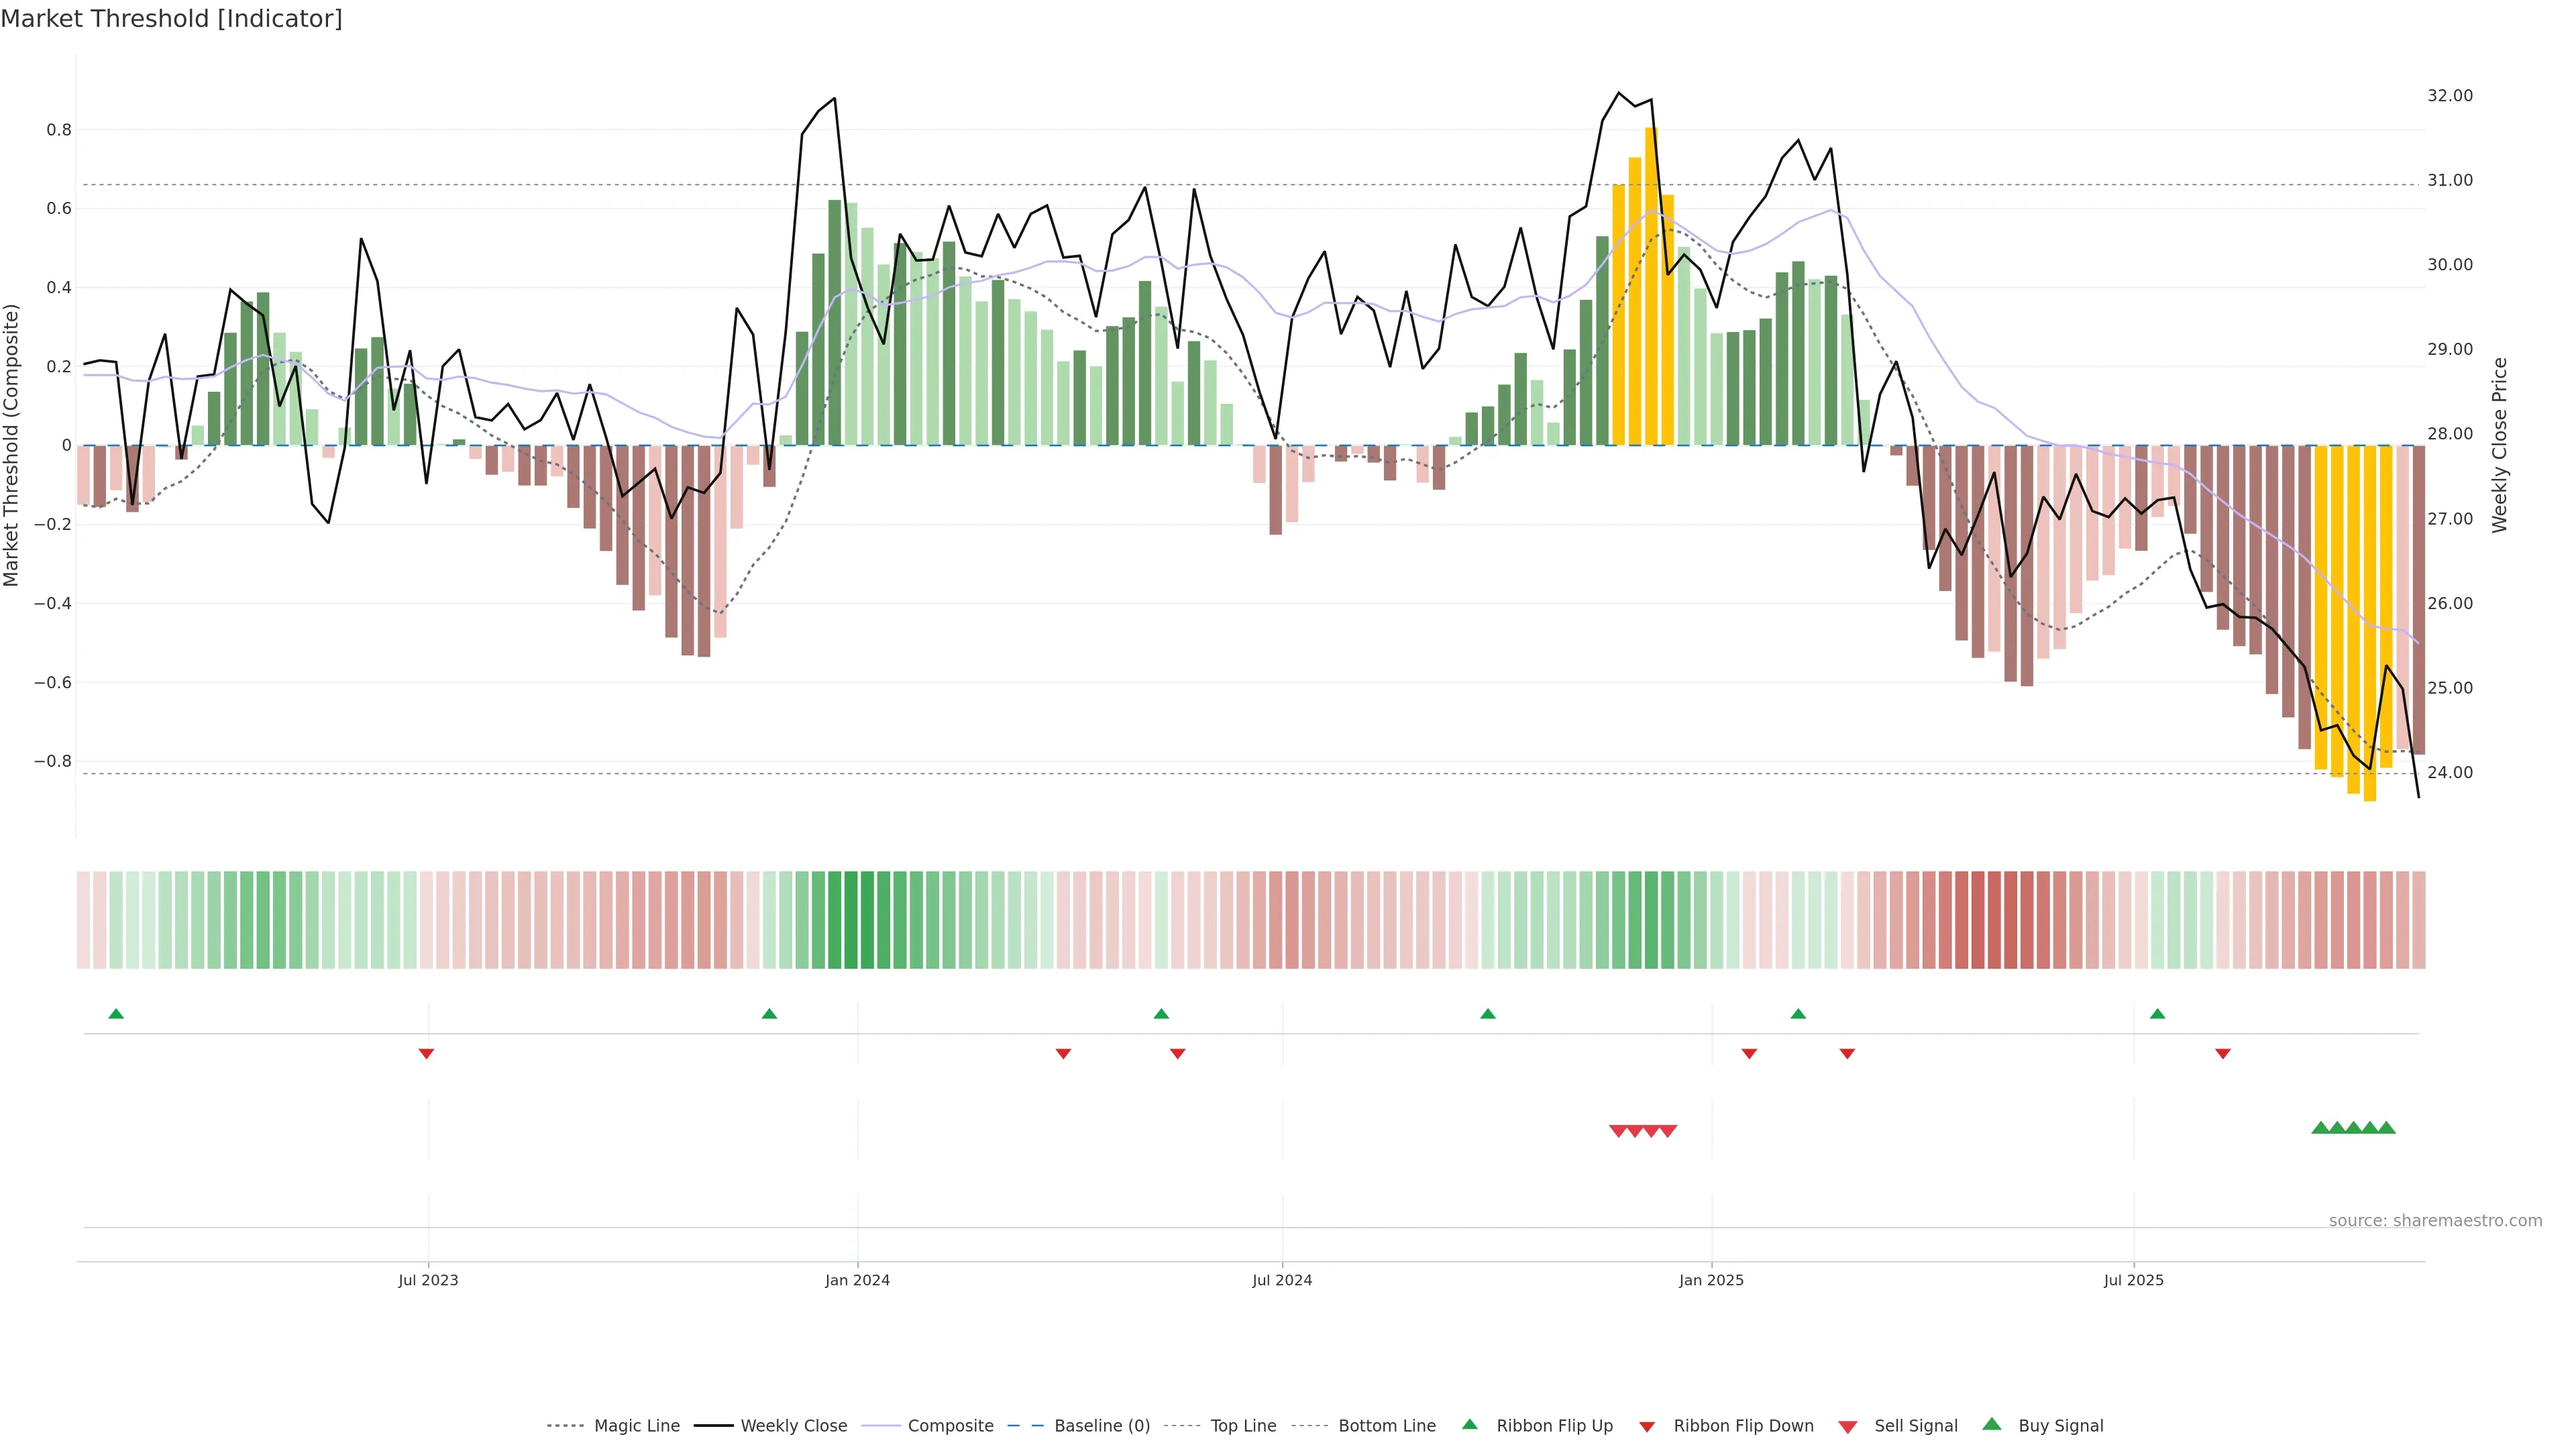The width and height of the screenshot is (2576, 1449).
Task: Click the Weekly Close Price axis title
Action: [x=2500, y=445]
